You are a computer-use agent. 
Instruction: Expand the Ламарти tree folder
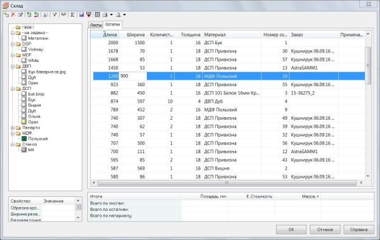pyautogui.click(x=13, y=127)
